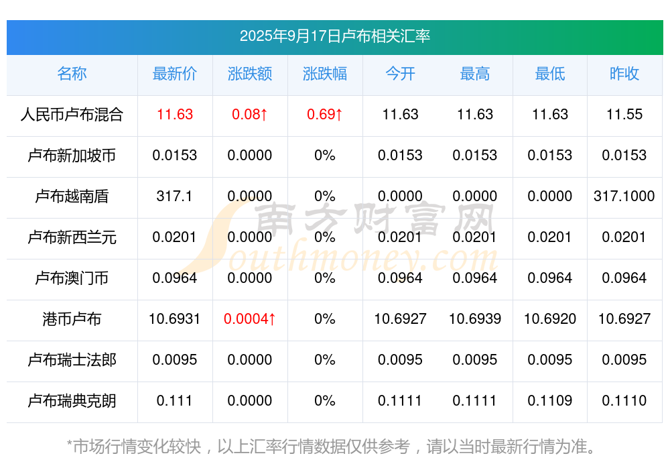Click the red 0.08↑ change value
Screen dimensions: 670x468
249,115
